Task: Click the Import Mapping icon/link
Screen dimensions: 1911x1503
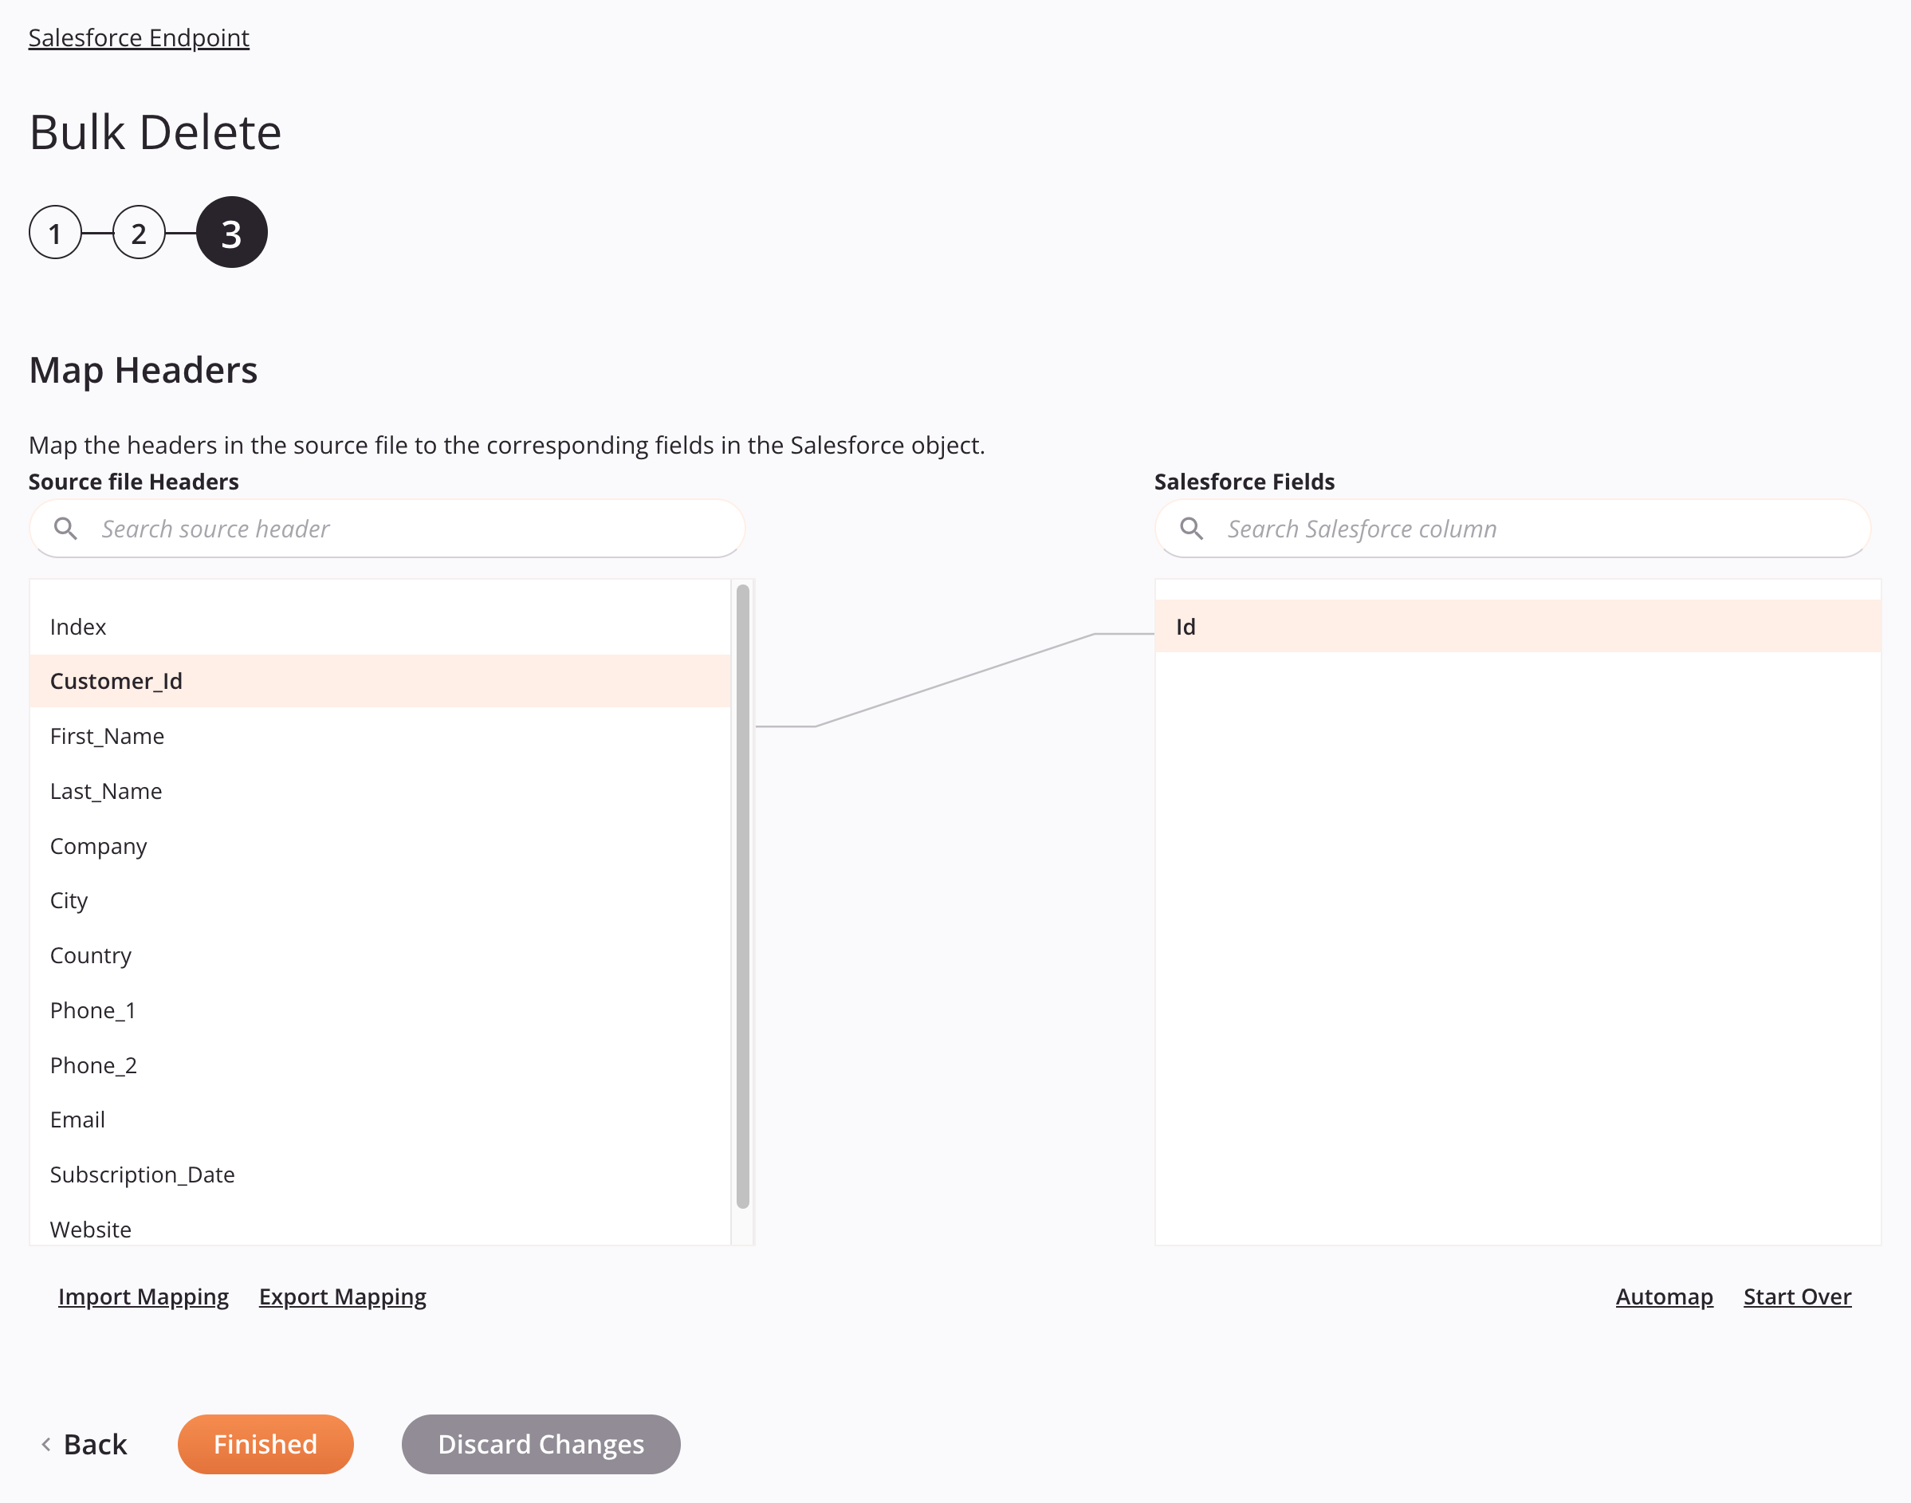Action: [143, 1295]
